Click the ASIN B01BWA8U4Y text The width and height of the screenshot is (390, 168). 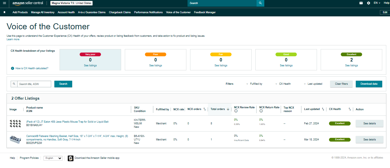click(x=34, y=125)
